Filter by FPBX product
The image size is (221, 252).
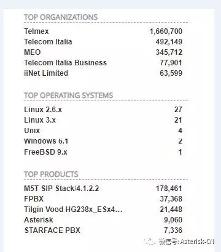tap(34, 199)
